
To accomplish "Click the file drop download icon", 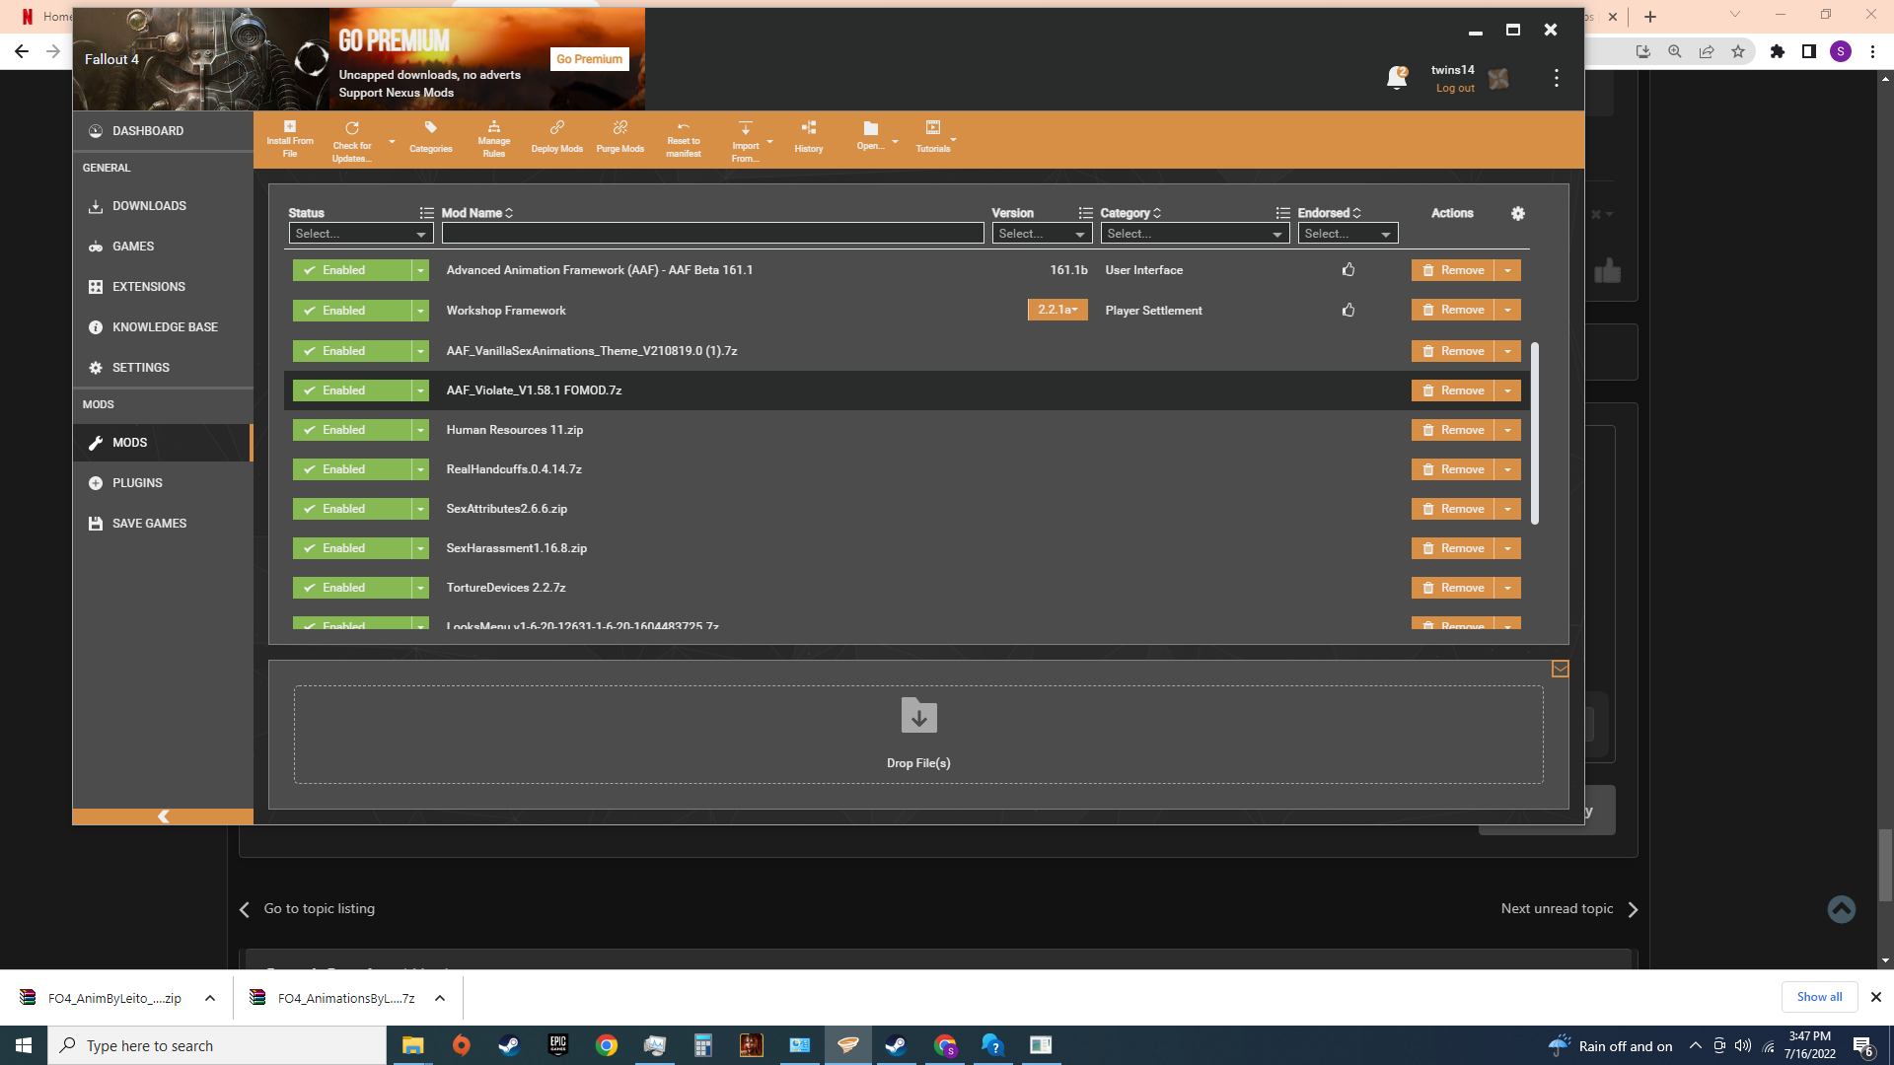I will [918, 716].
